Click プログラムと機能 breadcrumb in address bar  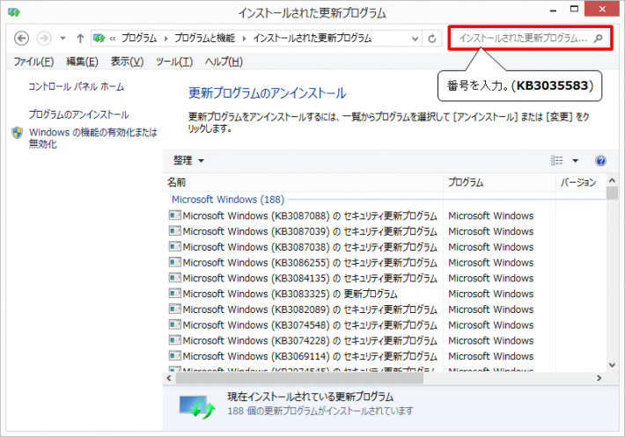click(x=204, y=38)
